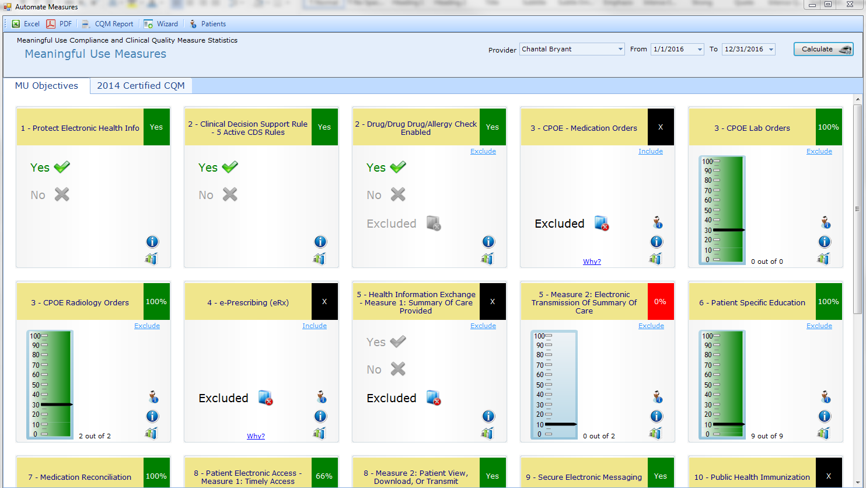This screenshot has height=488, width=866.
Task: Click patient icon on Patient Specific Education card
Action: click(x=825, y=398)
